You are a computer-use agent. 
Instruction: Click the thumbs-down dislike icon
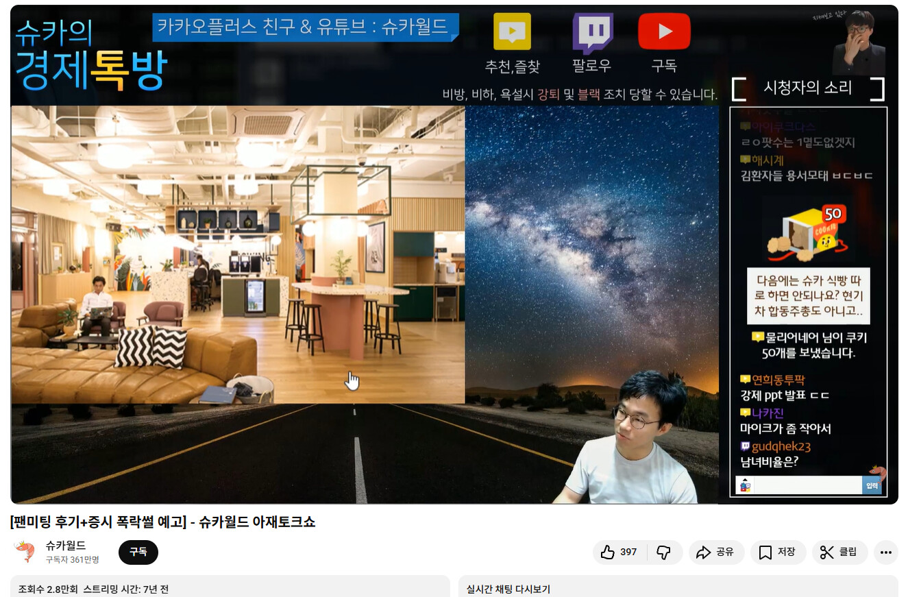pyautogui.click(x=664, y=552)
